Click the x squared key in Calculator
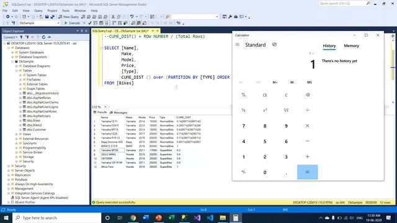 pos(265,110)
